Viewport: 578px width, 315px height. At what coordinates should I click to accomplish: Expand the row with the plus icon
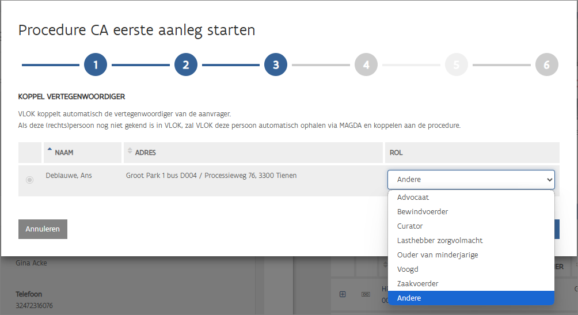click(343, 294)
